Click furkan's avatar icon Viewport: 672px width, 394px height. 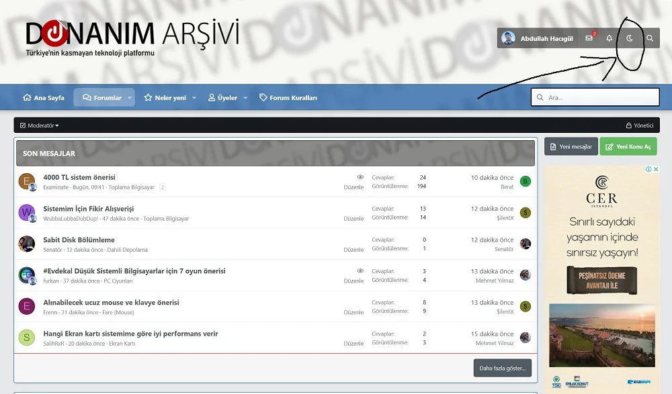(x=27, y=275)
